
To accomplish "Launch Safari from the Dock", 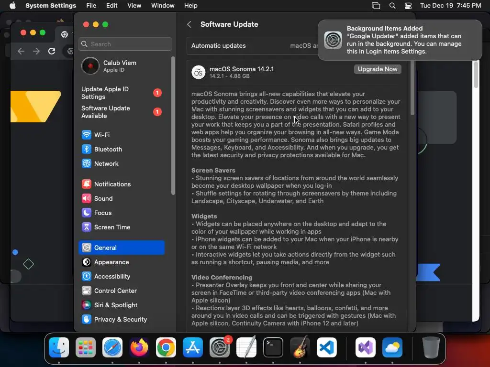I will 112,347.
